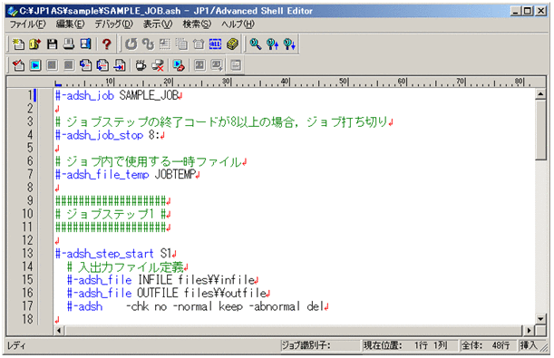This screenshot has height=358, width=554.
Task: Click the play icon with red tag
Action: coord(179,65)
